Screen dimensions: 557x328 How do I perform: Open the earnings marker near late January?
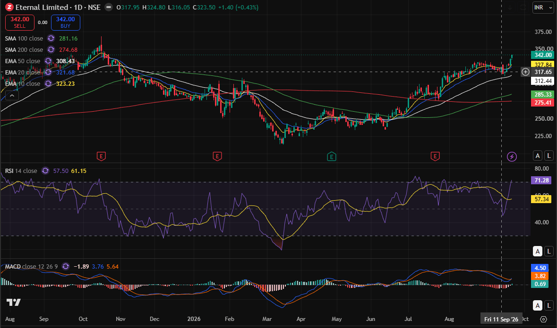point(217,156)
